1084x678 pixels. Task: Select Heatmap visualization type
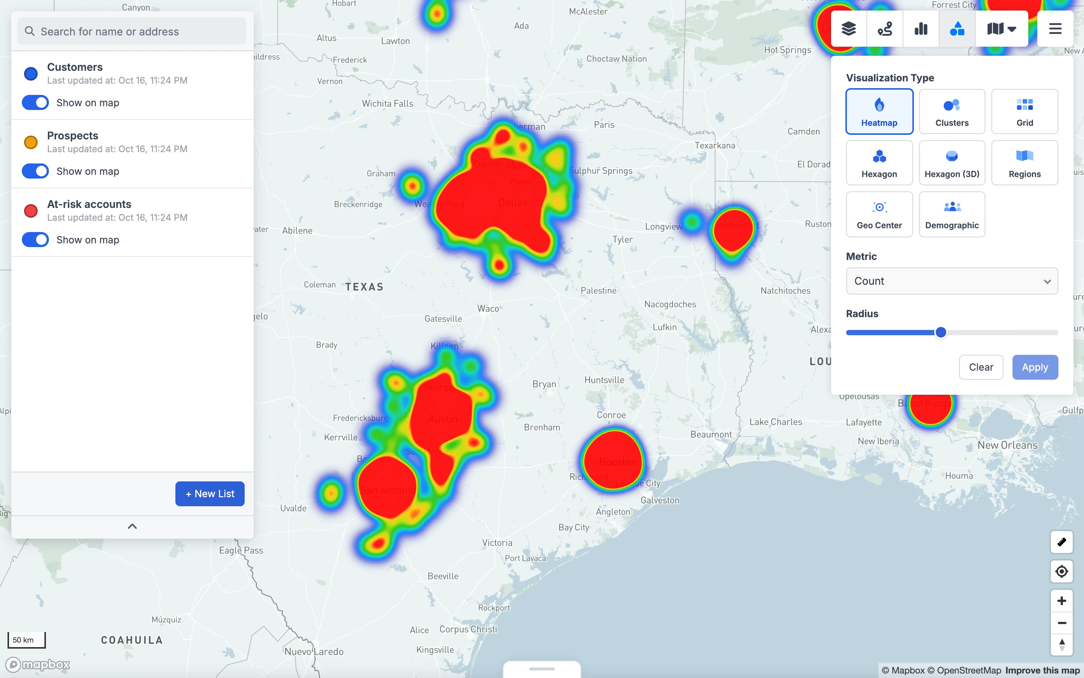click(879, 111)
